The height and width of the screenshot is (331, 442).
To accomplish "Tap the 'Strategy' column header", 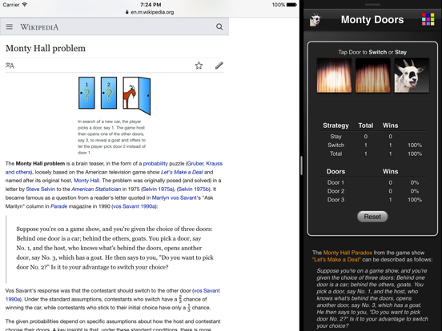I will [x=336, y=126].
